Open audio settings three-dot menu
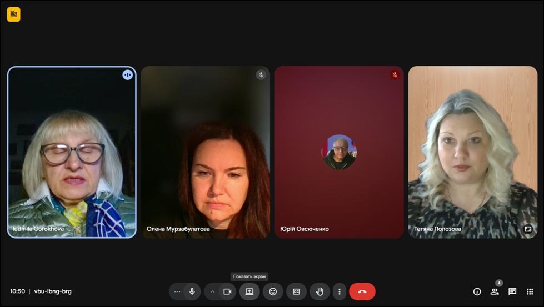The height and width of the screenshot is (307, 544). 177,291
